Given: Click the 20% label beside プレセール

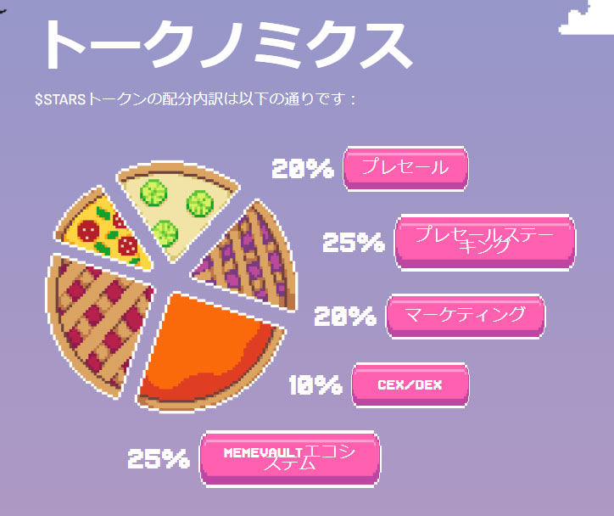Looking at the screenshot, I should click(303, 169).
